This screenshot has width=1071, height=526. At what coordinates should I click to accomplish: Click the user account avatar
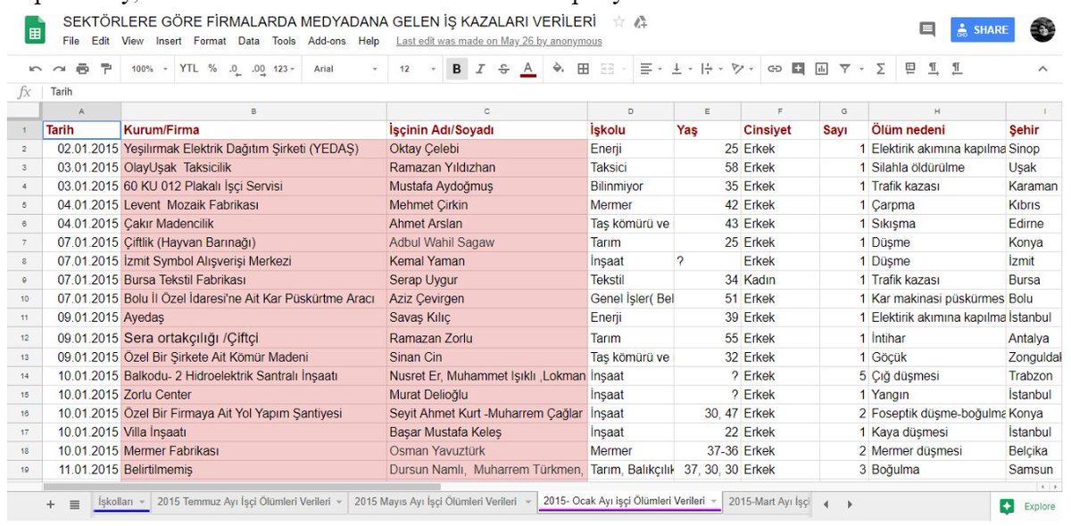1042,29
